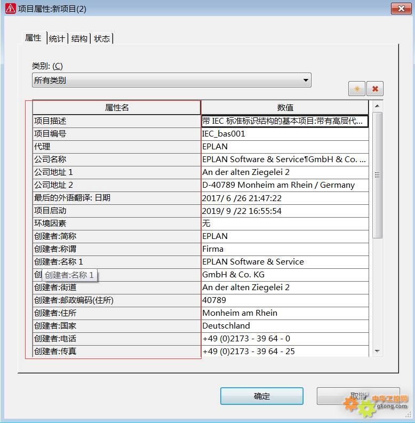
Task: Select 最后的外语翻译: 日期 property name
Action: point(117,198)
